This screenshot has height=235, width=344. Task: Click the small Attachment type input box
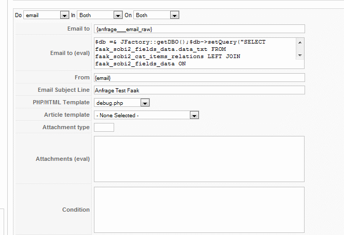click(x=104, y=128)
